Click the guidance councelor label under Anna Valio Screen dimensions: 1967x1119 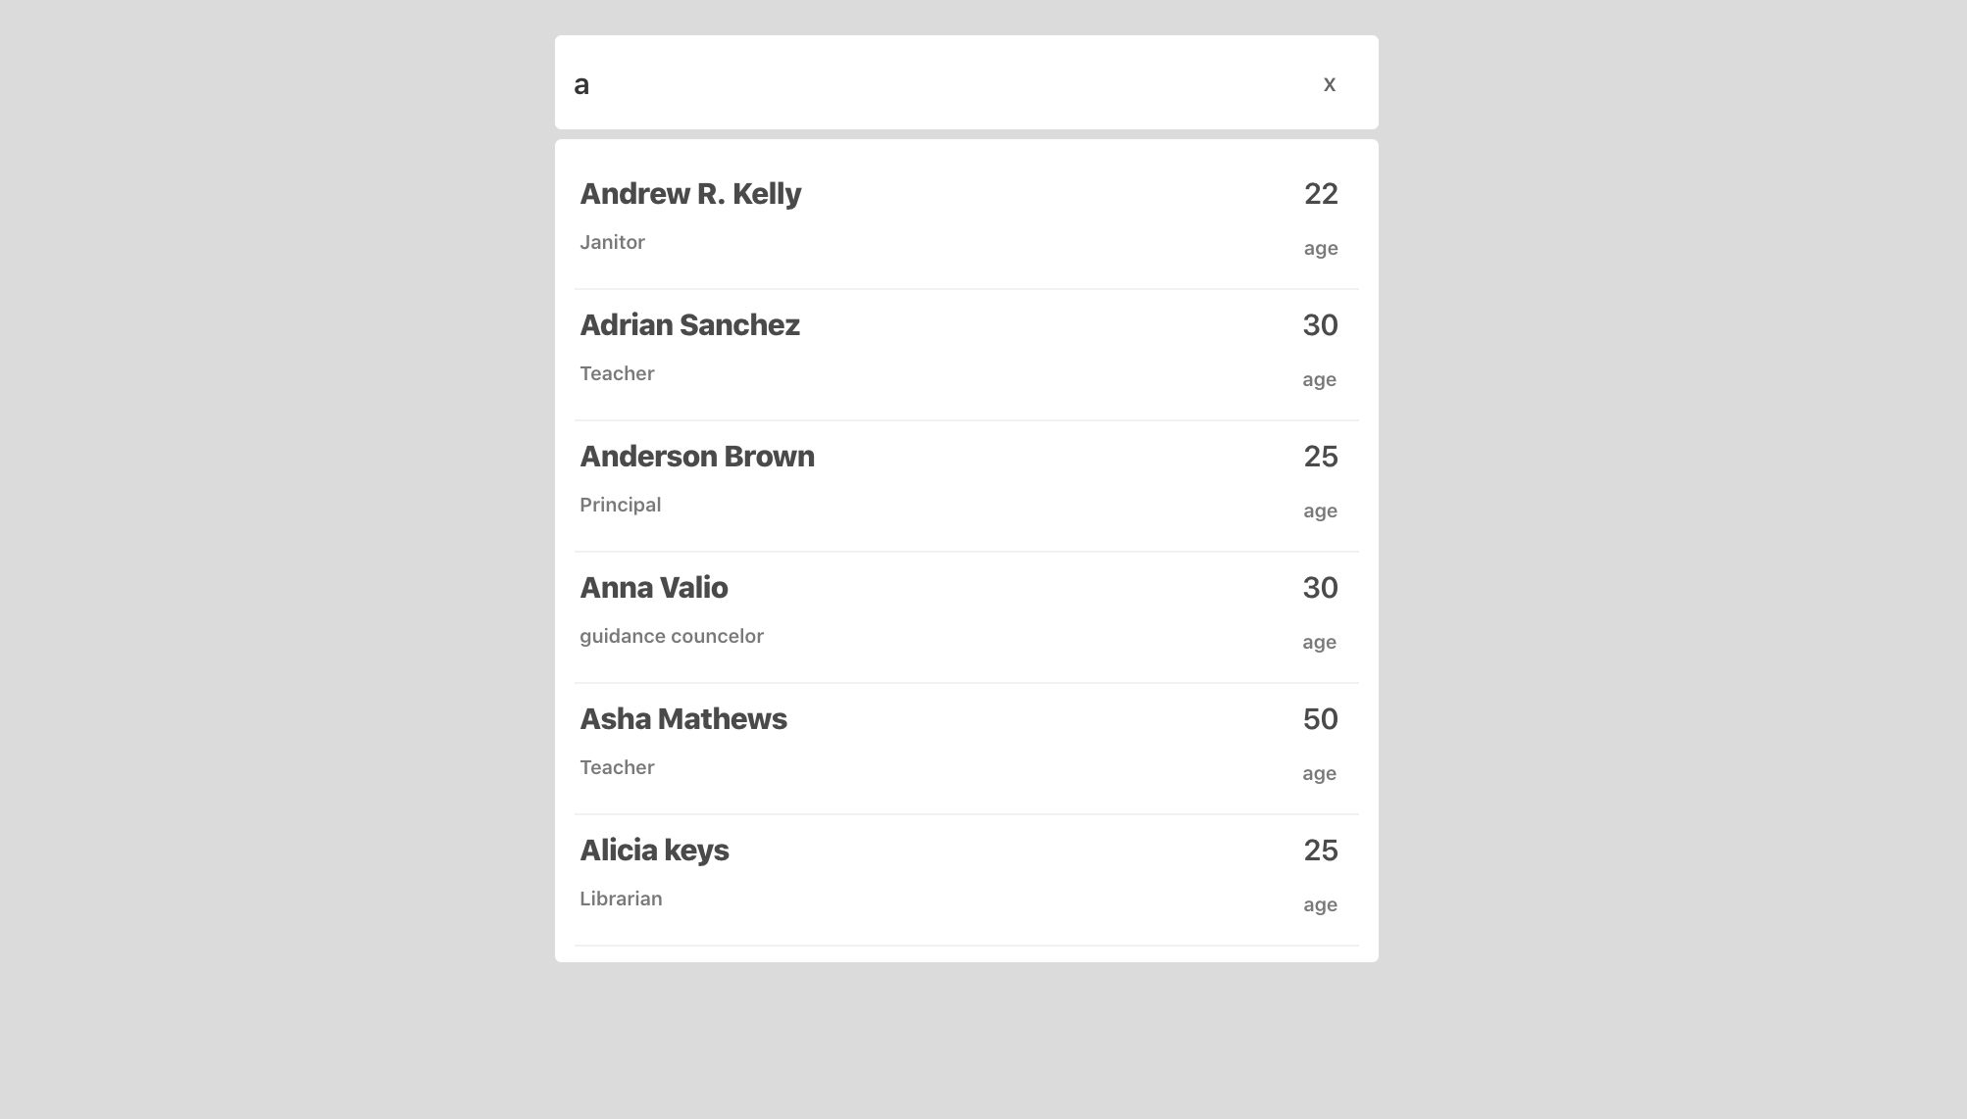point(672,636)
